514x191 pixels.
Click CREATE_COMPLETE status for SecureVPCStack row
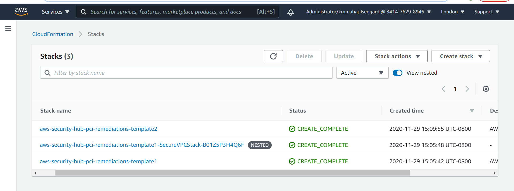[319, 145]
